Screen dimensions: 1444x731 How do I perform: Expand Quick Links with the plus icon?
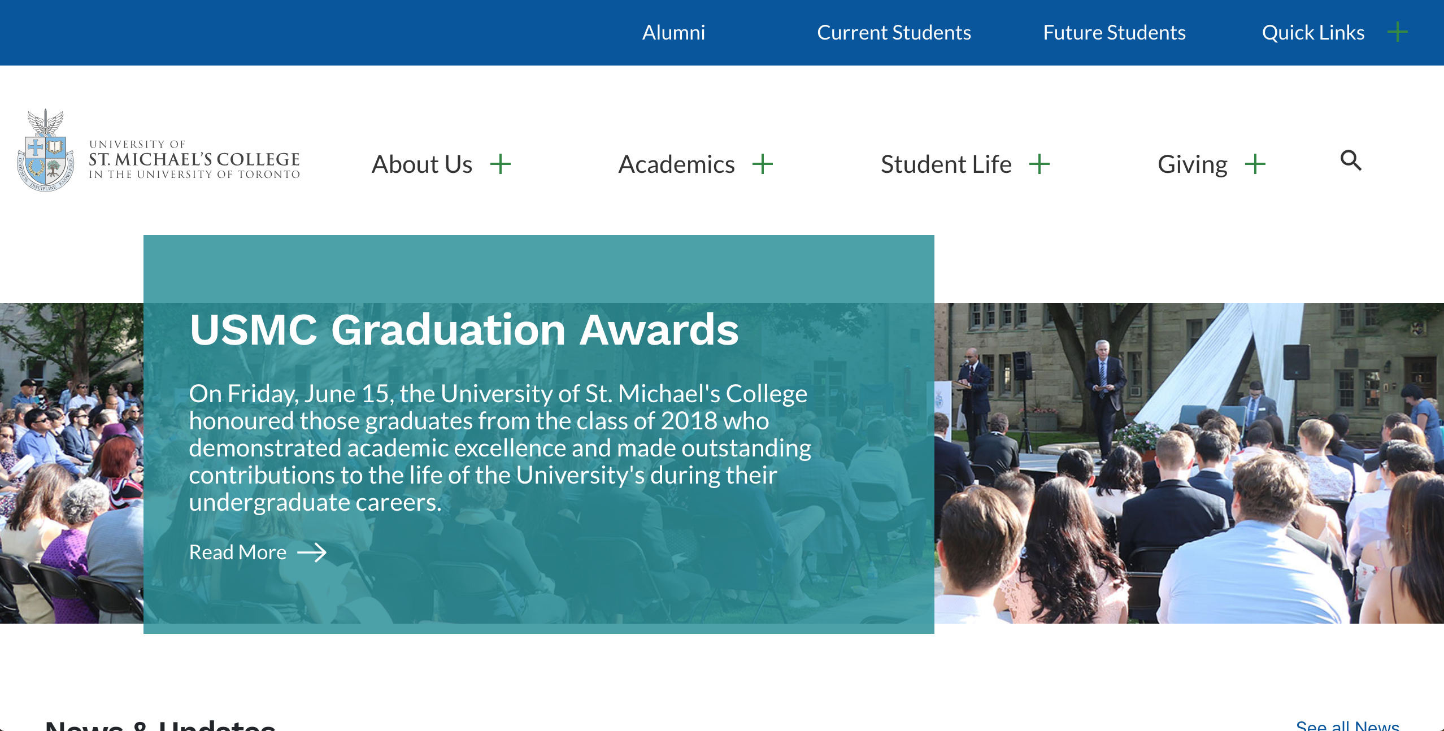[x=1397, y=32]
